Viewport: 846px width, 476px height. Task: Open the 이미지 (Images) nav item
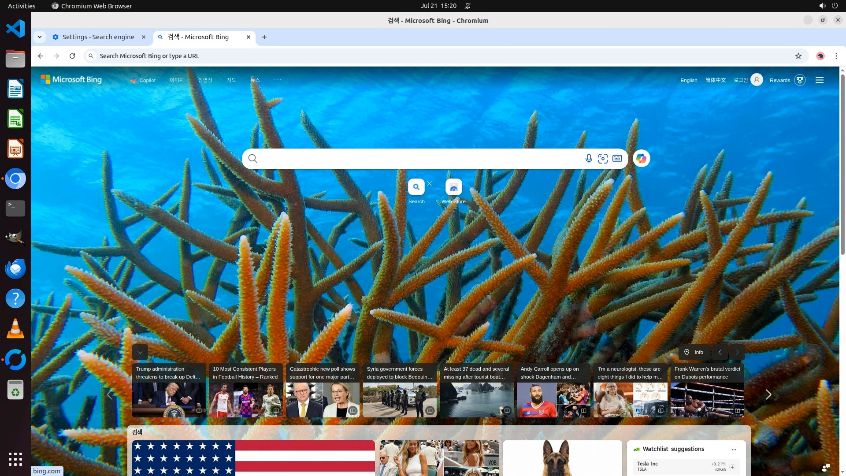[x=177, y=80]
